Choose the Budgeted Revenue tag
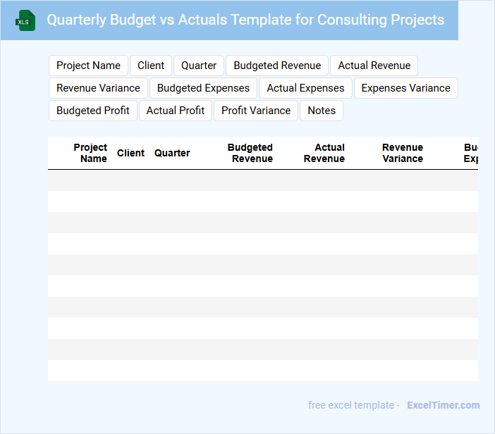 tap(277, 66)
